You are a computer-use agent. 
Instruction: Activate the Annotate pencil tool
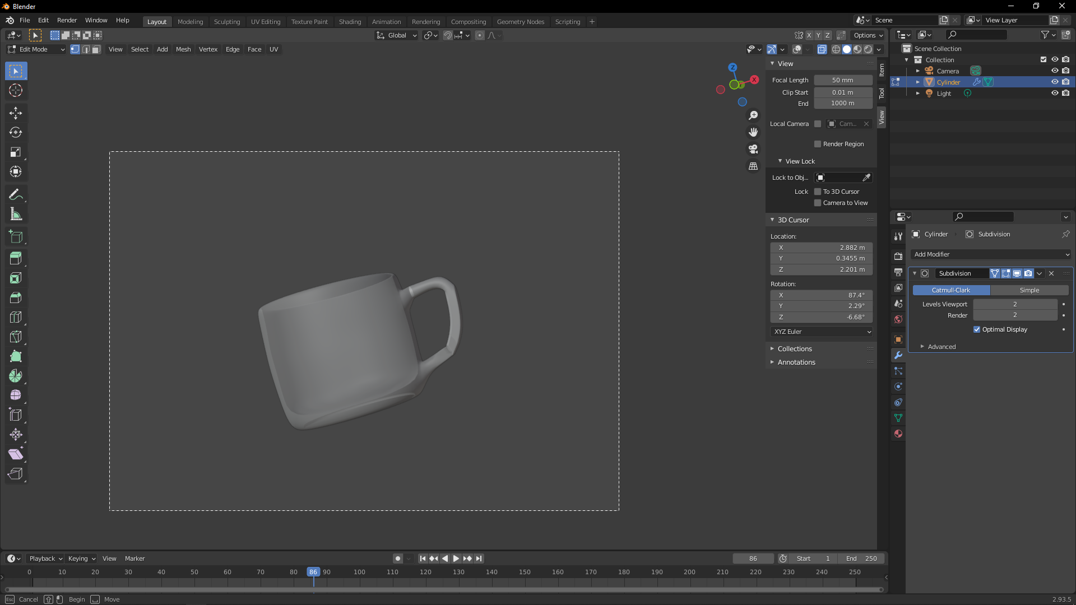click(x=16, y=194)
